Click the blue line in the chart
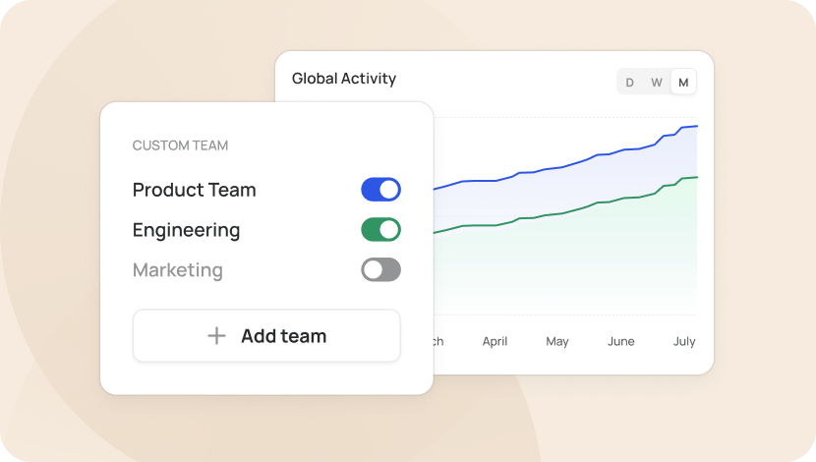The width and height of the screenshot is (816, 462). tap(564, 166)
